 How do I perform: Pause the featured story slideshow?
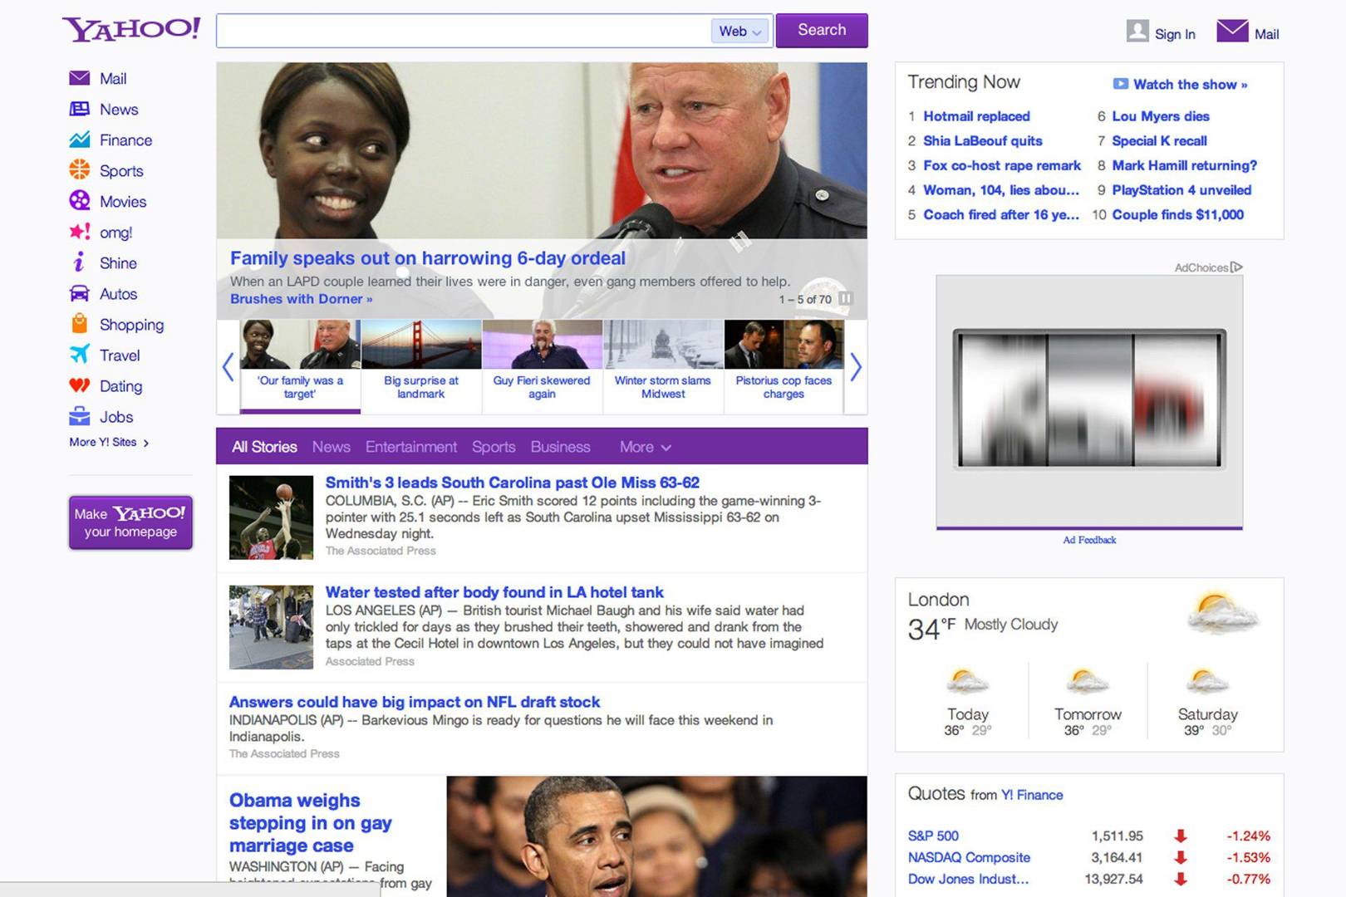tap(845, 298)
